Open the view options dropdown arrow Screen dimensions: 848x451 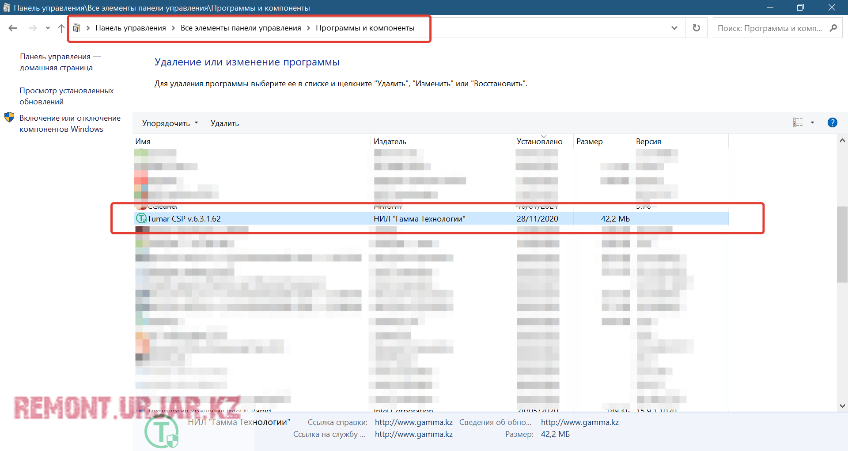813,122
